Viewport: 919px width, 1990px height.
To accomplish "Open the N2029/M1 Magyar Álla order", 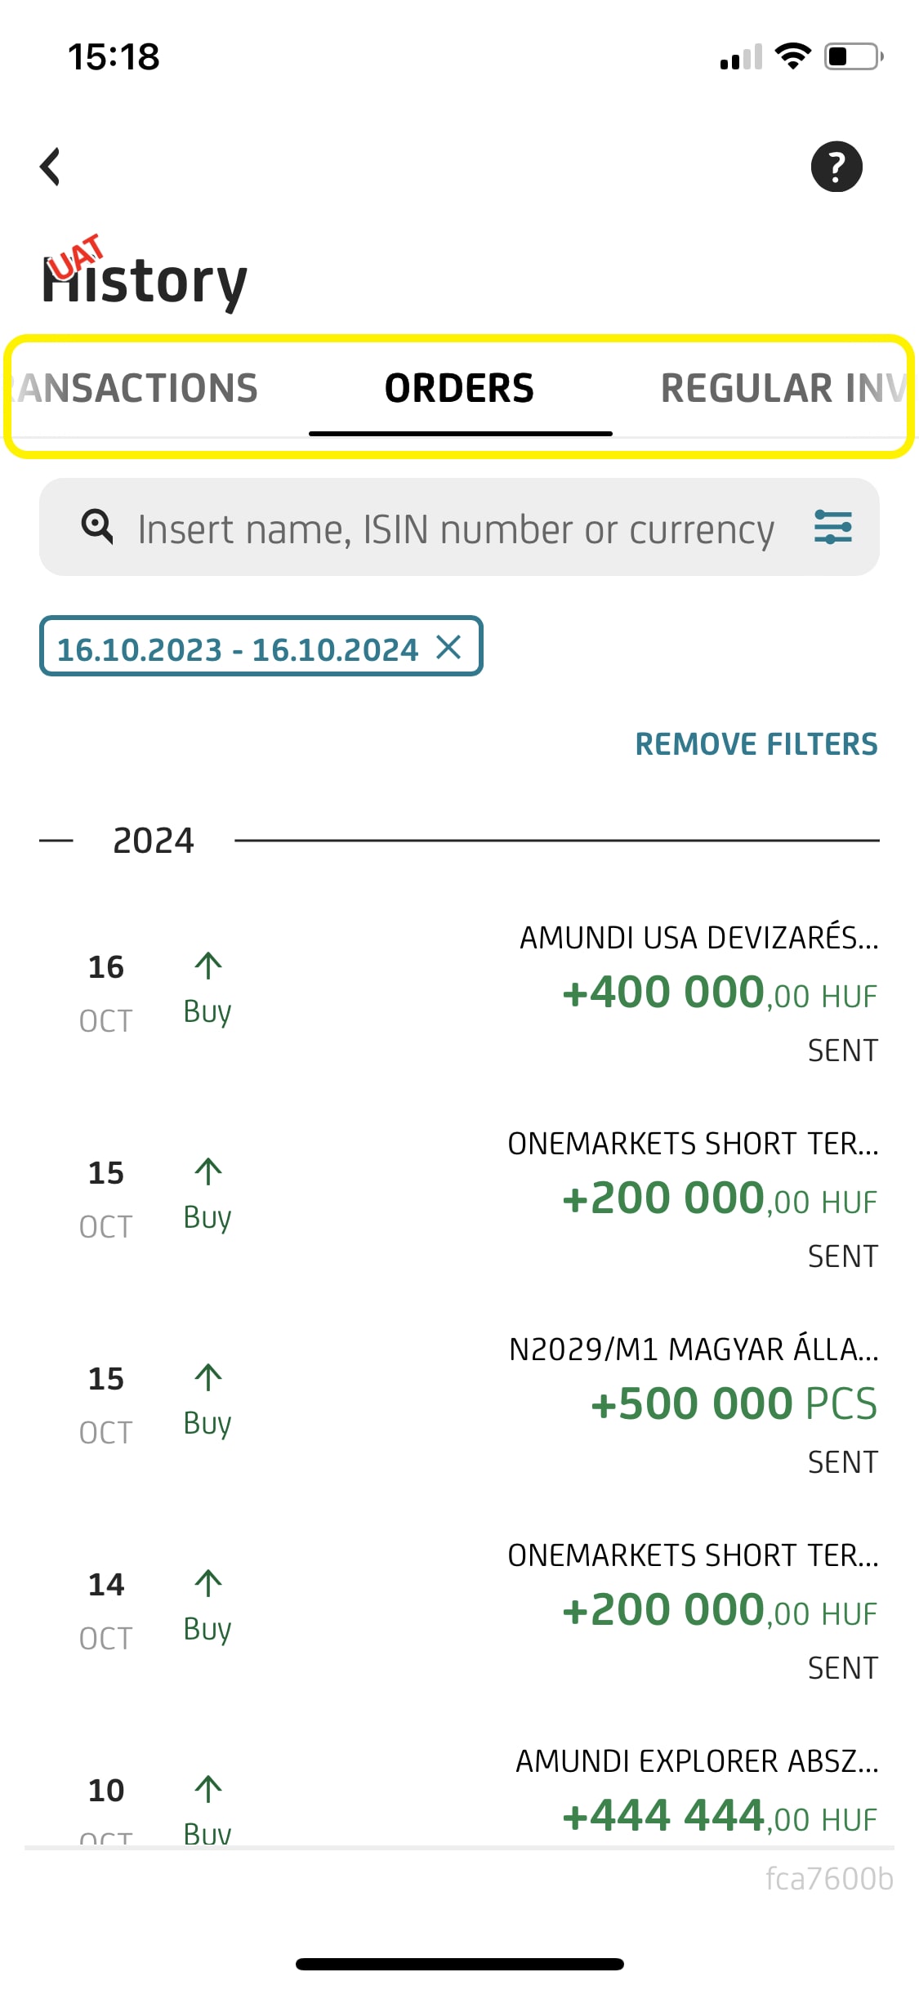I will pyautogui.click(x=693, y=1350).
